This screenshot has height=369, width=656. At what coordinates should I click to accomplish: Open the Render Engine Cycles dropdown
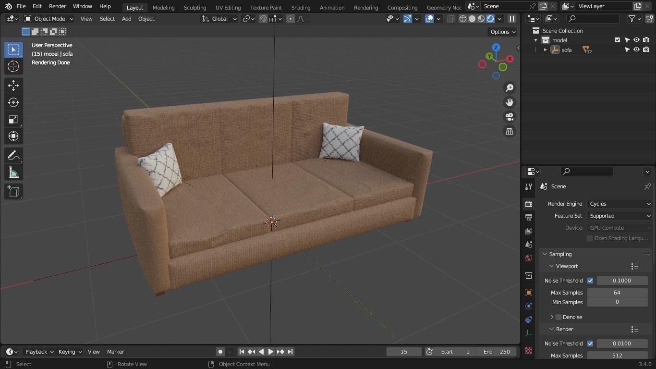[620, 204]
